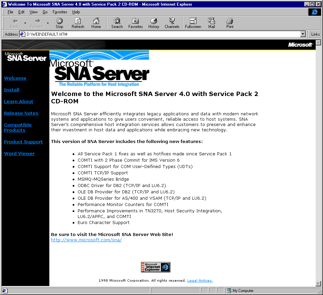The width and height of the screenshot is (323, 295).
Task: Expand the Address bar dropdown list
Action: click(303, 34)
